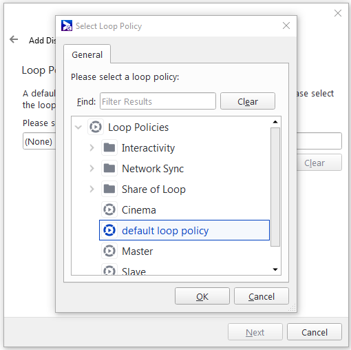
Task: Click the tree list vertical scrollbar
Action: point(275,196)
